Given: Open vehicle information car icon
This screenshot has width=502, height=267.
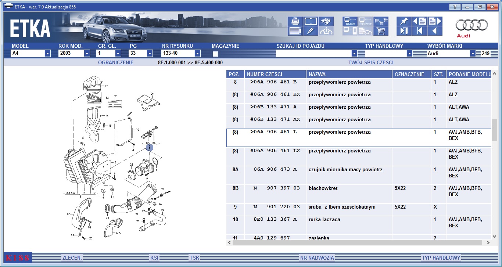Looking at the screenshot, I should coord(326,31).
